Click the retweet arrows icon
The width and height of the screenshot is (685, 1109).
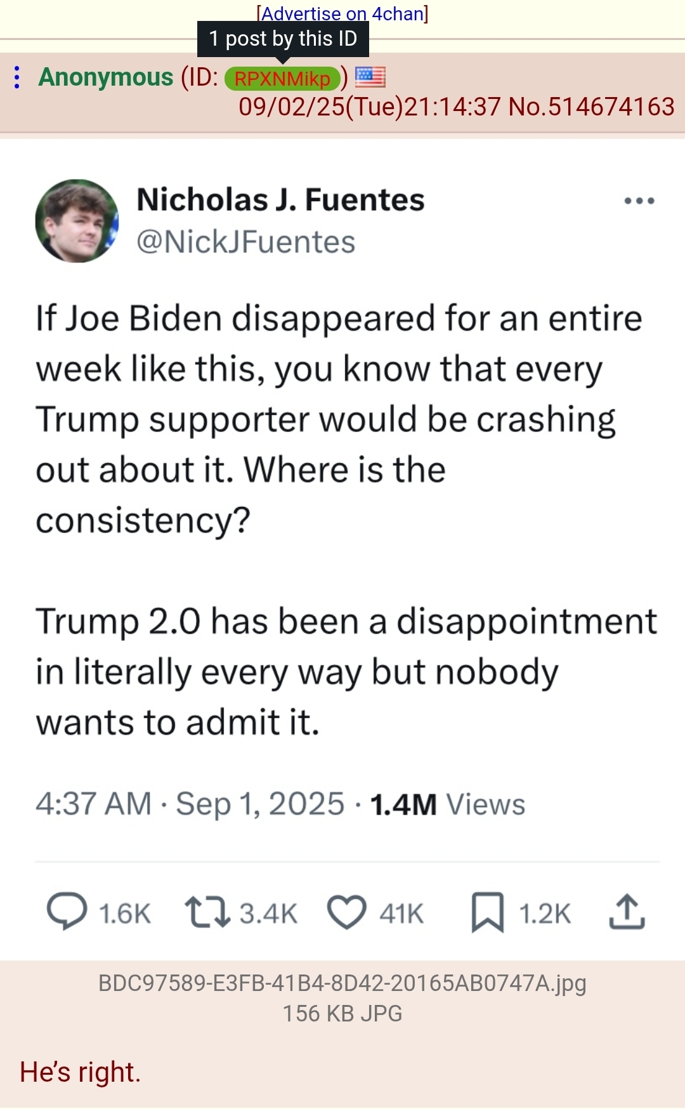click(207, 912)
